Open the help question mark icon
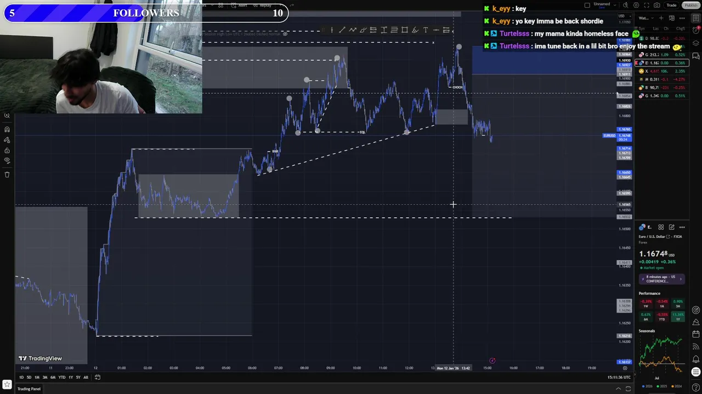 (696, 386)
